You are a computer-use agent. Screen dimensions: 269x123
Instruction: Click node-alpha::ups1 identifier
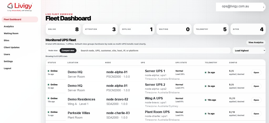click(156, 75)
